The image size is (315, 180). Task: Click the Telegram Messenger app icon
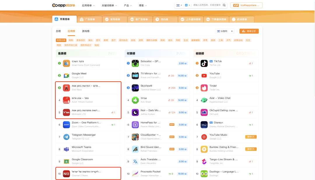66,137
